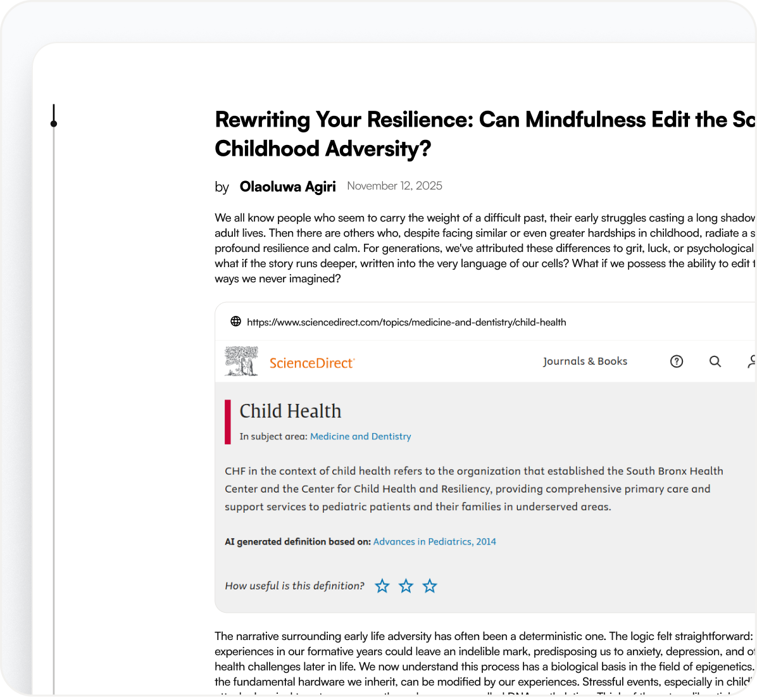
Task: Click the "In subject area:" label
Action: 273,436
